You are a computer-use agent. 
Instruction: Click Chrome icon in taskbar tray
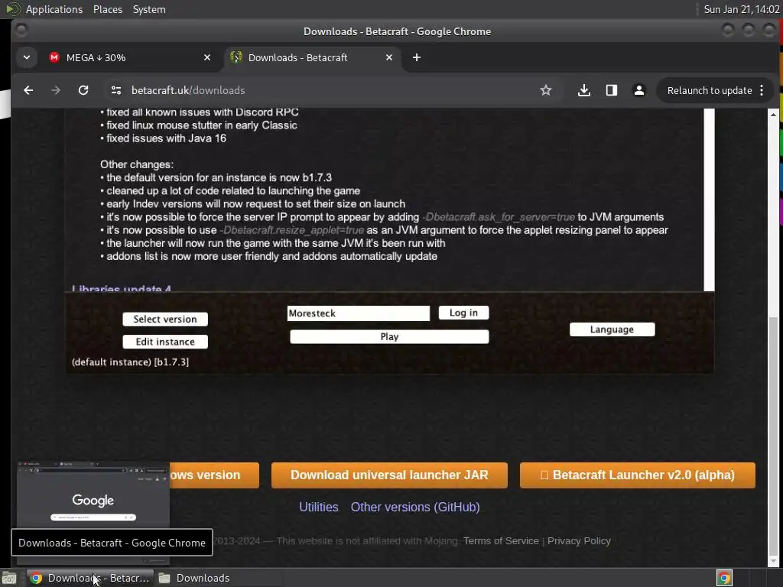pyautogui.click(x=724, y=578)
